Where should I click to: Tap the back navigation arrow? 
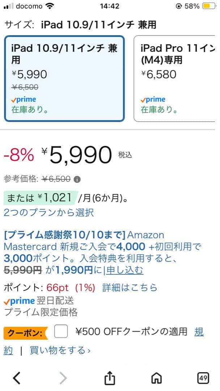[16, 378]
